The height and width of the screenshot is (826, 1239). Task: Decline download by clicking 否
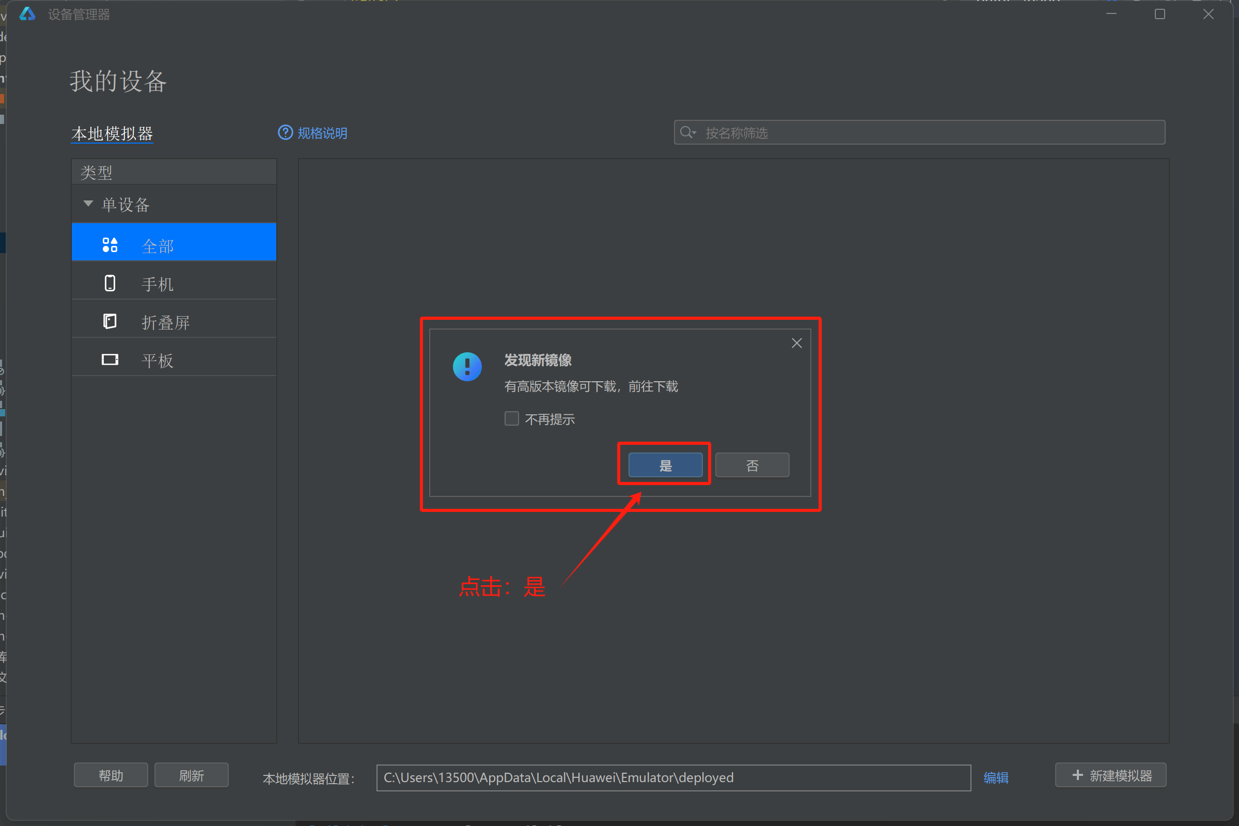pyautogui.click(x=751, y=465)
